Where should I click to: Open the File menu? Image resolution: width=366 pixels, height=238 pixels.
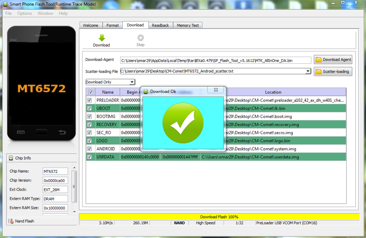coord(9,13)
